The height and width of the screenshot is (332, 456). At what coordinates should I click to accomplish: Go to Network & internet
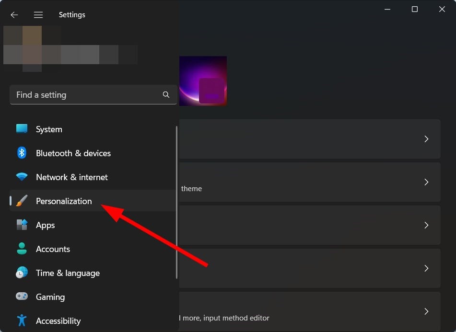[93, 177]
